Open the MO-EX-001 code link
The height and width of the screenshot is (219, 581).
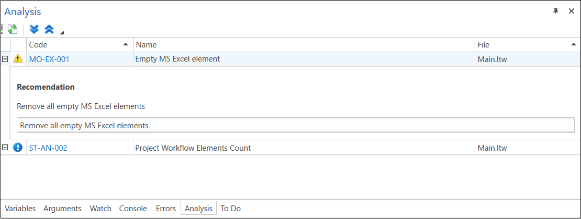(x=49, y=59)
